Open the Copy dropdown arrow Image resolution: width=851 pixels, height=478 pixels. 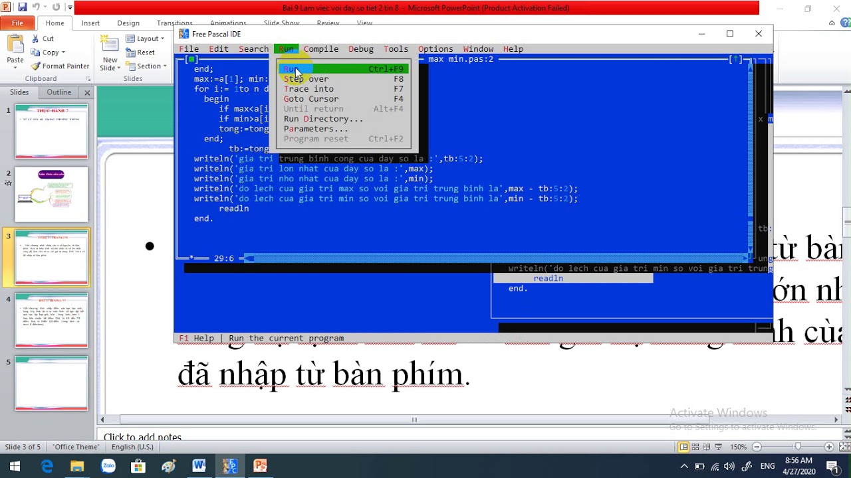(x=63, y=52)
